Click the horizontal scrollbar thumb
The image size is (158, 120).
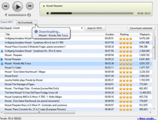[x=39, y=112]
